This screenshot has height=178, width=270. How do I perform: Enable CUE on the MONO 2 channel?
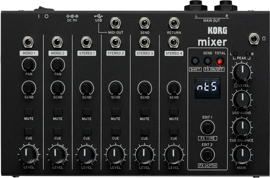(58, 131)
